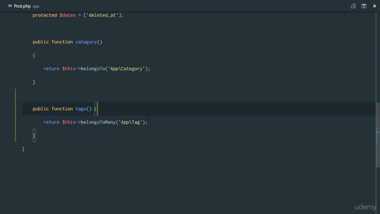
Task: Click the 'App\Tag' string
Action: click(131, 122)
